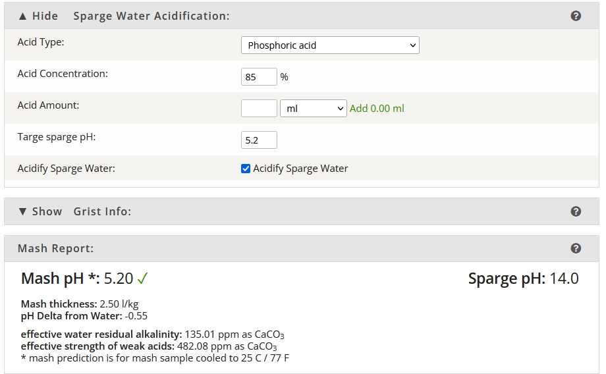Click the green check mark beside Mash pH
Screen dimensions: 606x374
coord(142,278)
